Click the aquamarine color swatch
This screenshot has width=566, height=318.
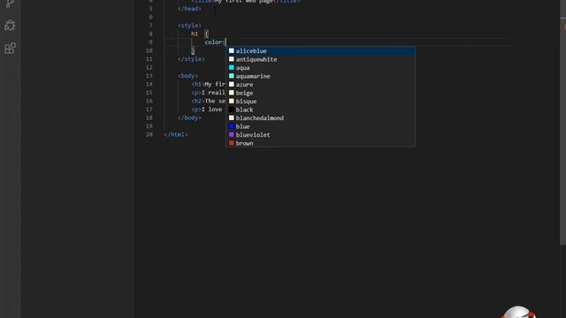[232, 76]
